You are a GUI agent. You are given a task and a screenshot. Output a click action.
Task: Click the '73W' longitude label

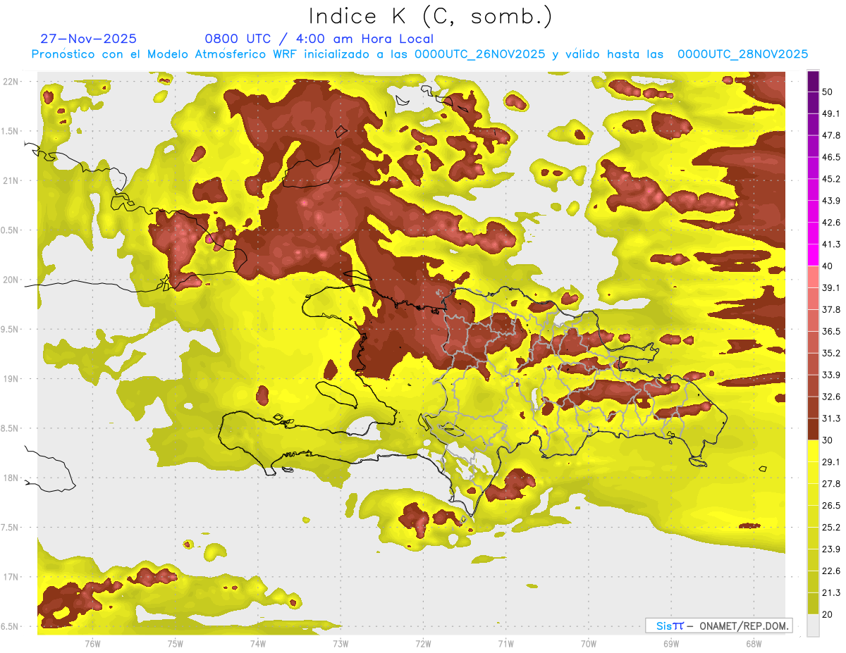coord(341,644)
